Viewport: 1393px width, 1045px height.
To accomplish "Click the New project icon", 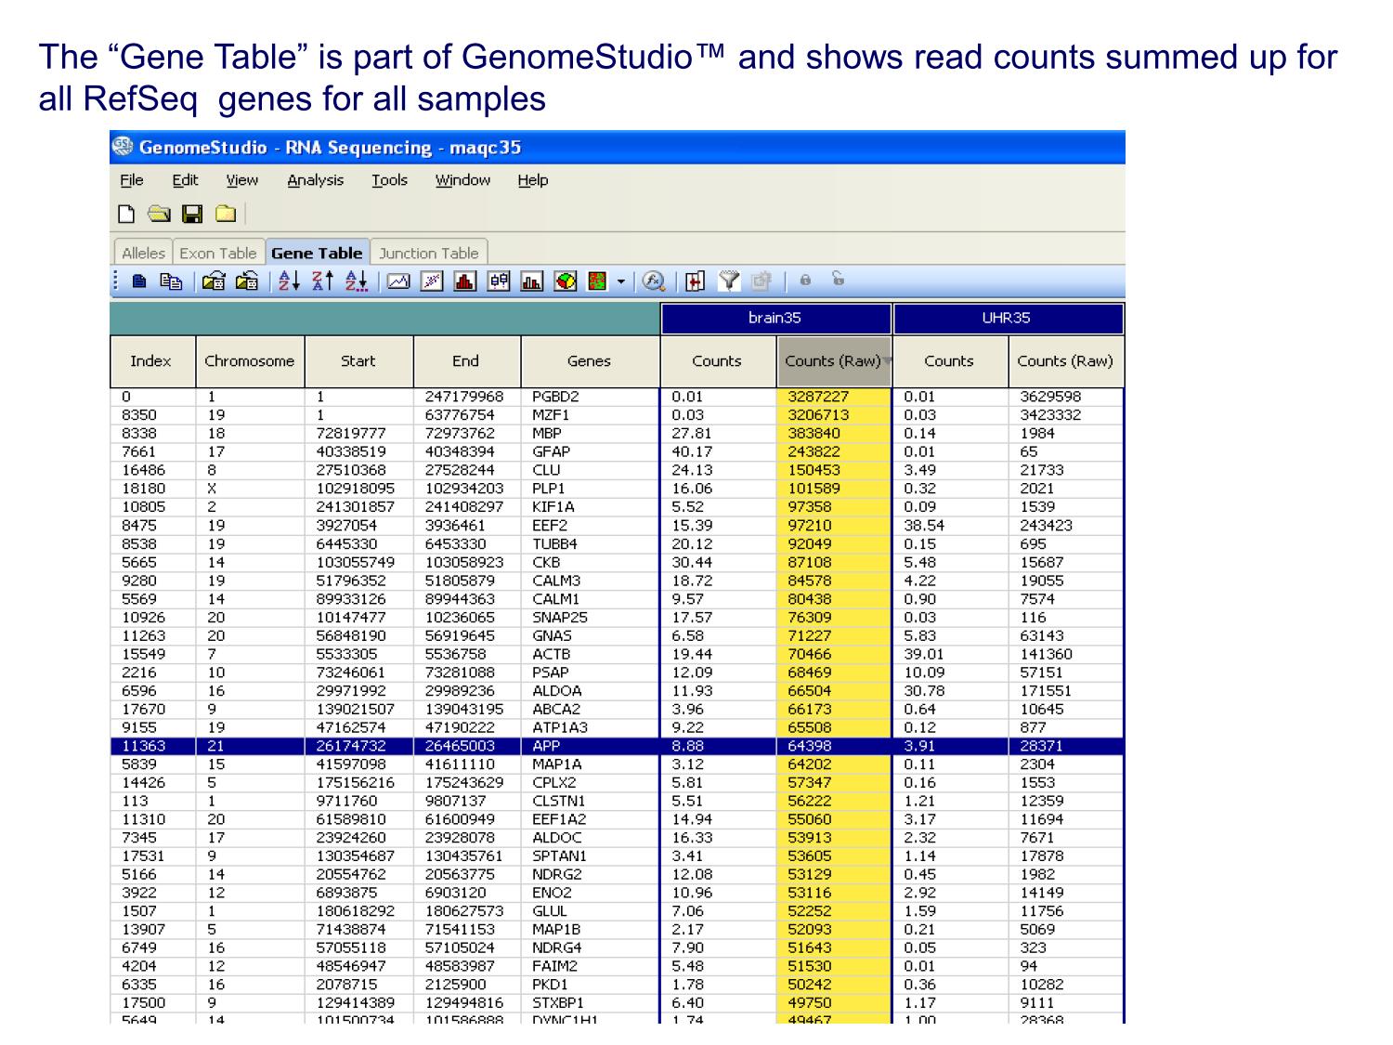I will coord(126,215).
